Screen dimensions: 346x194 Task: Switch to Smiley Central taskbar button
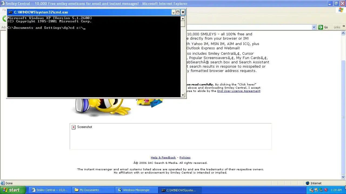[x=50, y=190]
